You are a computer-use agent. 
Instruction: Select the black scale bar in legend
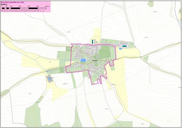tap(24, 8)
